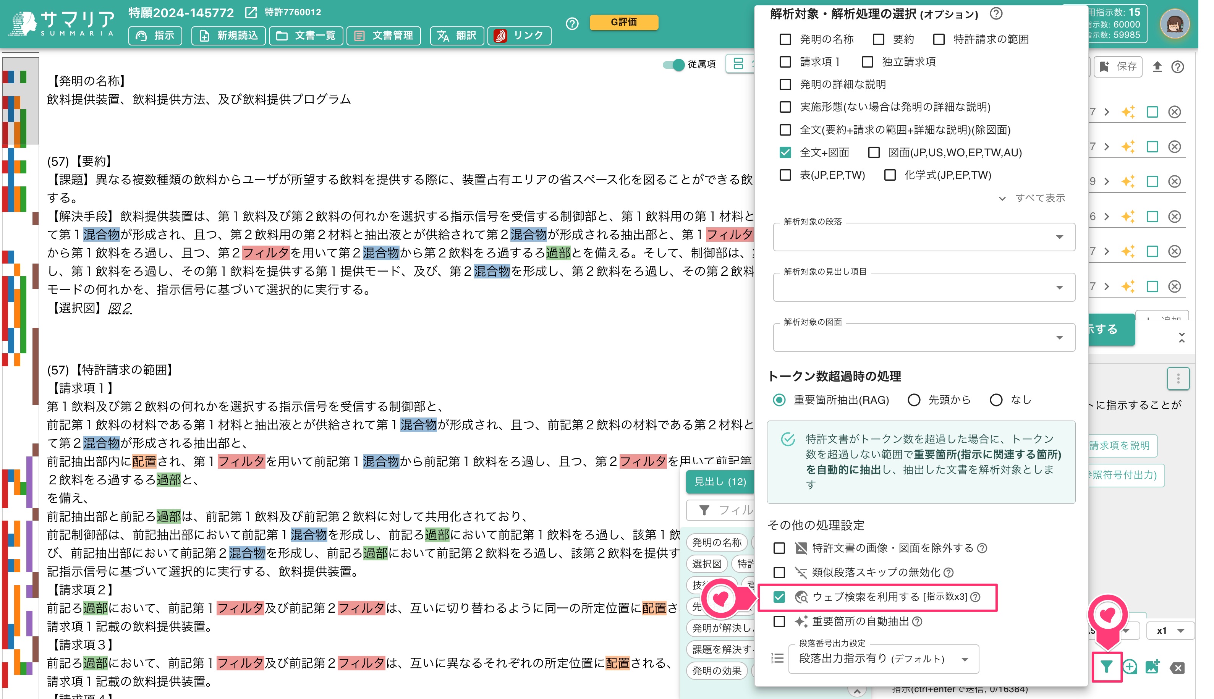This screenshot has height=699, width=1214.
Task: Click the サマリア logo
Action: 62,24
